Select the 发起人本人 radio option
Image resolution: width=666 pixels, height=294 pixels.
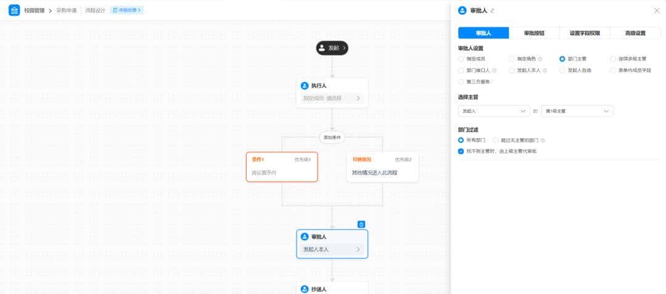click(511, 70)
